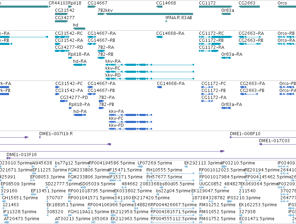Click EST LP07269.5prime
Screen dimensions: 296x224
[140, 167]
